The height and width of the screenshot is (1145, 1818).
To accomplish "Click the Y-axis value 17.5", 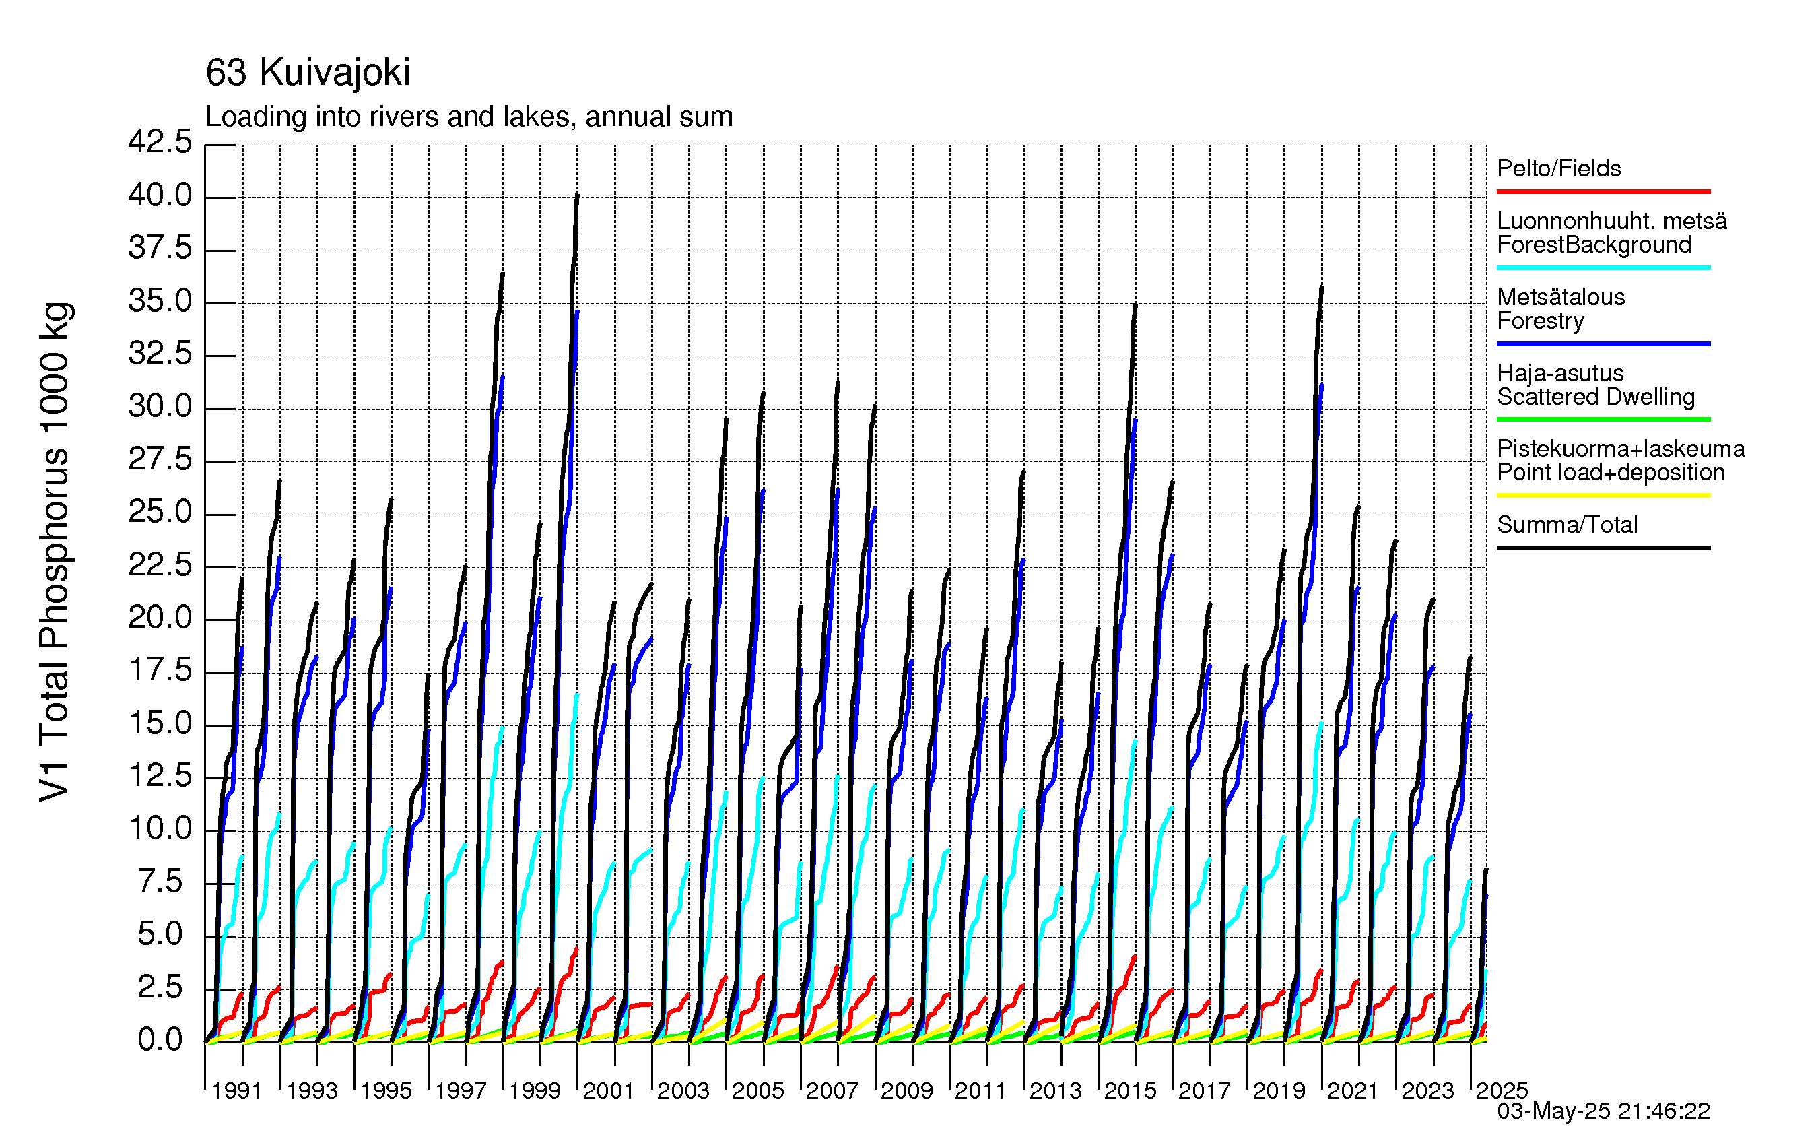I will 160,671.
